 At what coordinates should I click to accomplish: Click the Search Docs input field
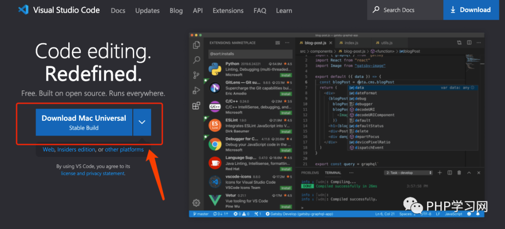point(405,10)
